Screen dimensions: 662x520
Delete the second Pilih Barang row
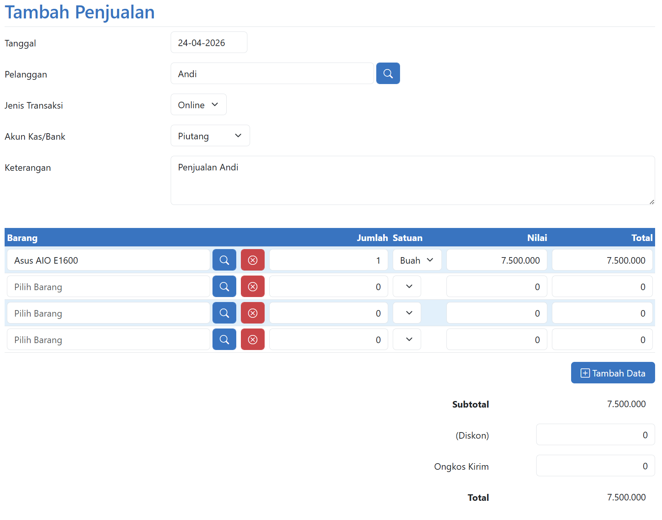pyautogui.click(x=253, y=287)
